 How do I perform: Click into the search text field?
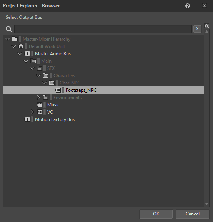103,29
